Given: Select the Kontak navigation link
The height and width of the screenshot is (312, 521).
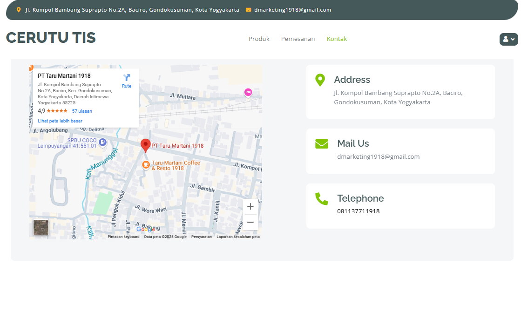Looking at the screenshot, I should tap(337, 39).
